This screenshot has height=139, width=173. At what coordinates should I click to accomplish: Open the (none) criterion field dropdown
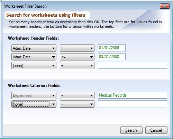click(x=34, y=104)
